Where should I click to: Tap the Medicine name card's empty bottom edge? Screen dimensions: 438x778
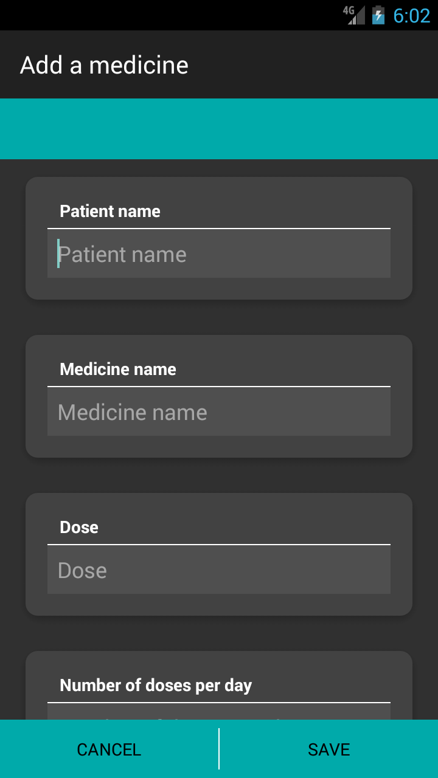click(x=219, y=447)
